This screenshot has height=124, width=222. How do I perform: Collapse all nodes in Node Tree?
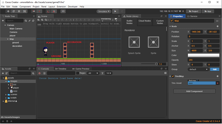coord(30,21)
